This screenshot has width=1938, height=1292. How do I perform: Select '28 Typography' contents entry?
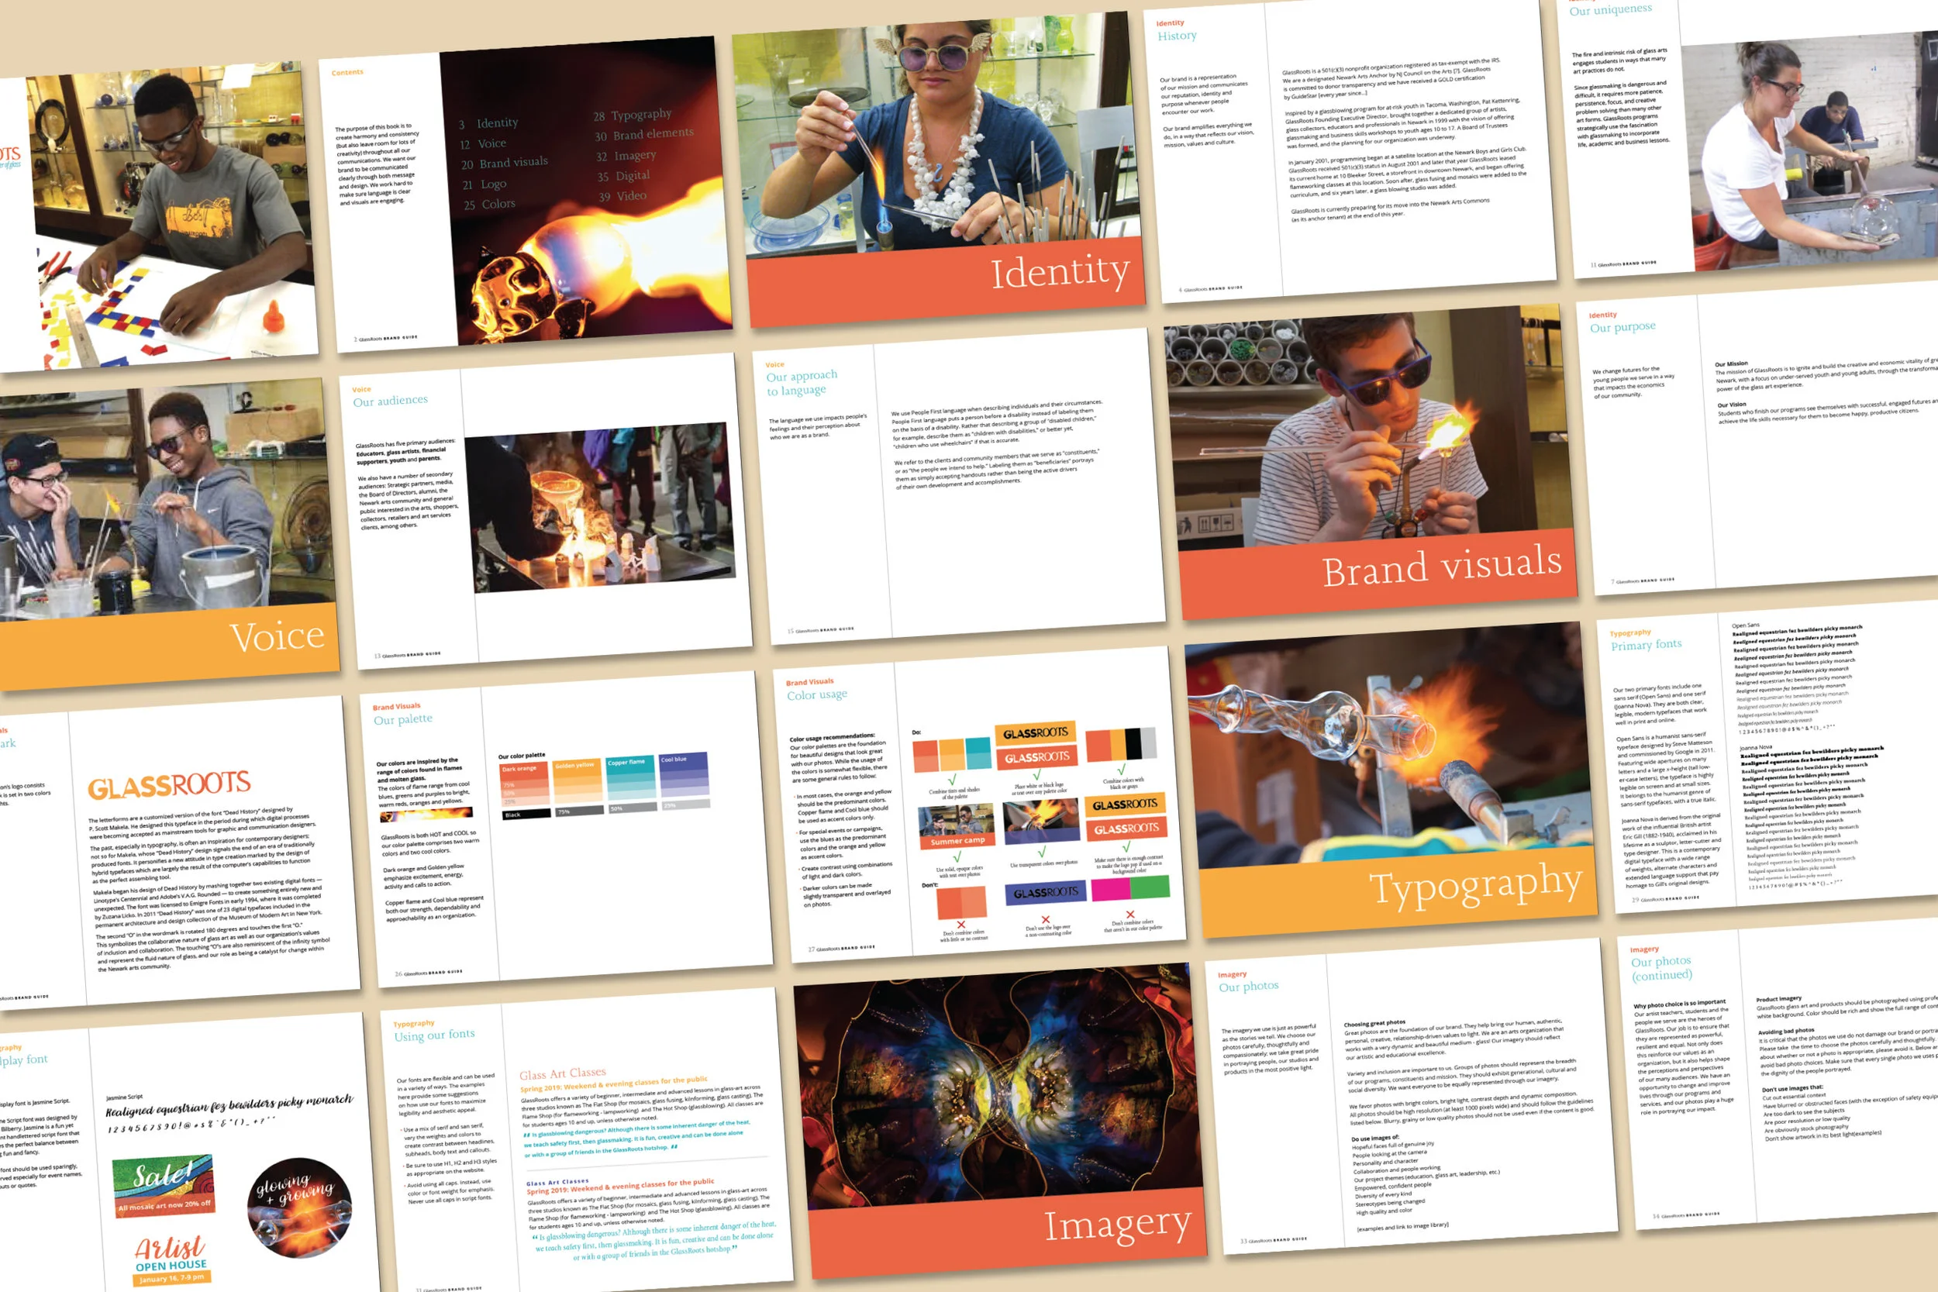632,115
